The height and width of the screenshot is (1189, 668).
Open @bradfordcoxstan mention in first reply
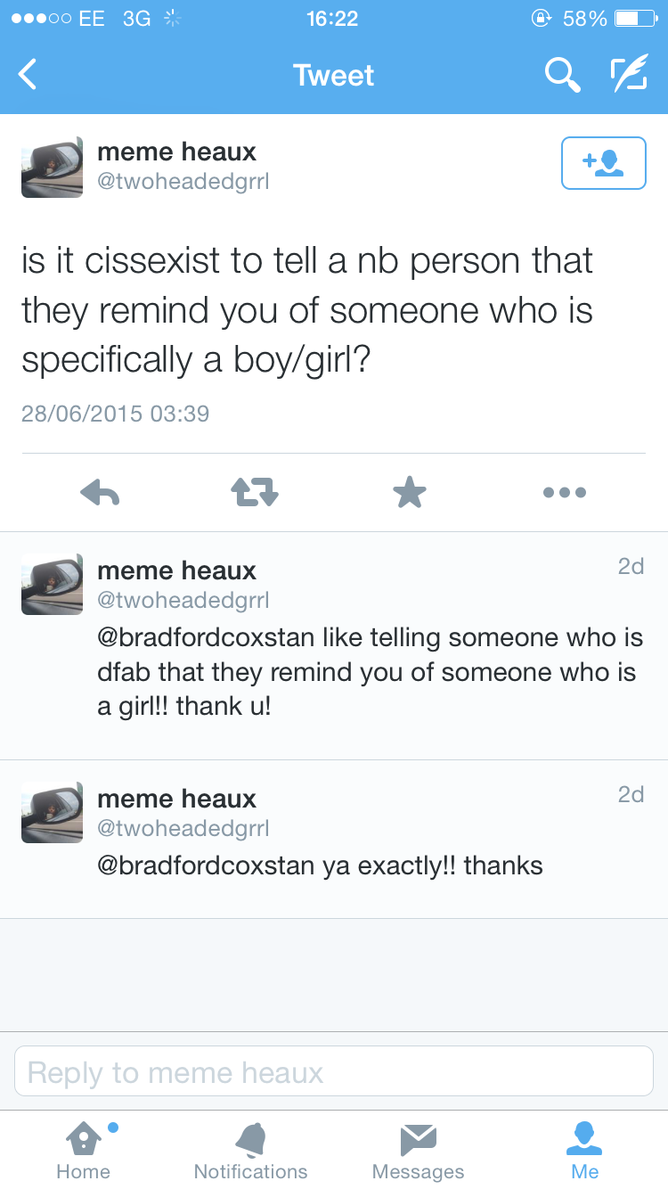pyautogui.click(x=206, y=638)
